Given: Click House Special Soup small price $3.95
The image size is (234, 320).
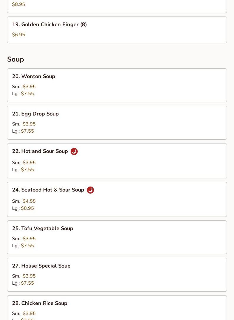Looking at the screenshot, I should pyautogui.click(x=29, y=276).
